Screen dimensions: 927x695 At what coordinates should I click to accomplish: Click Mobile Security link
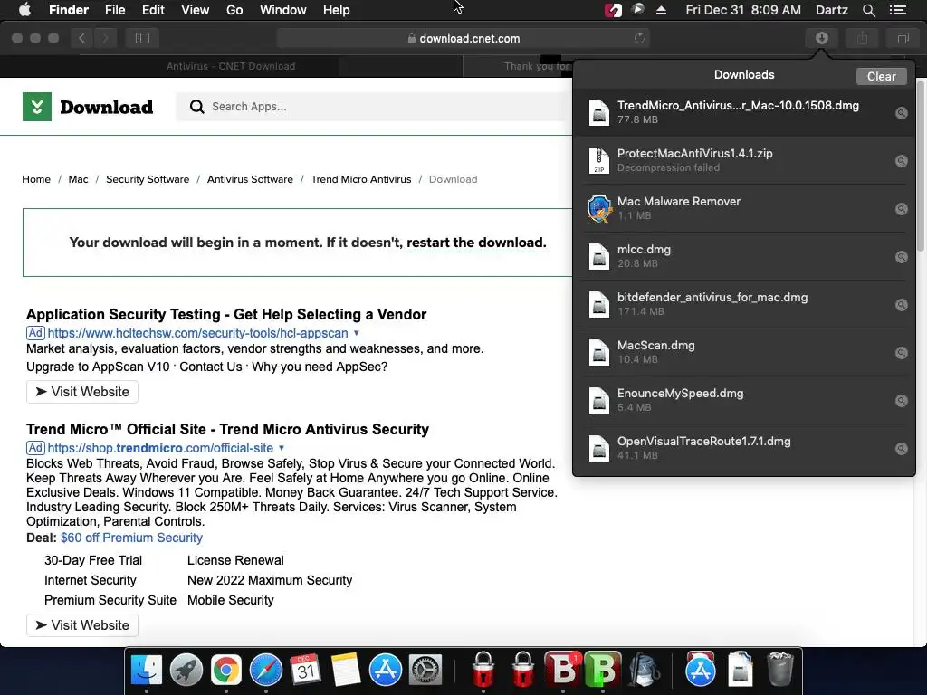click(231, 601)
